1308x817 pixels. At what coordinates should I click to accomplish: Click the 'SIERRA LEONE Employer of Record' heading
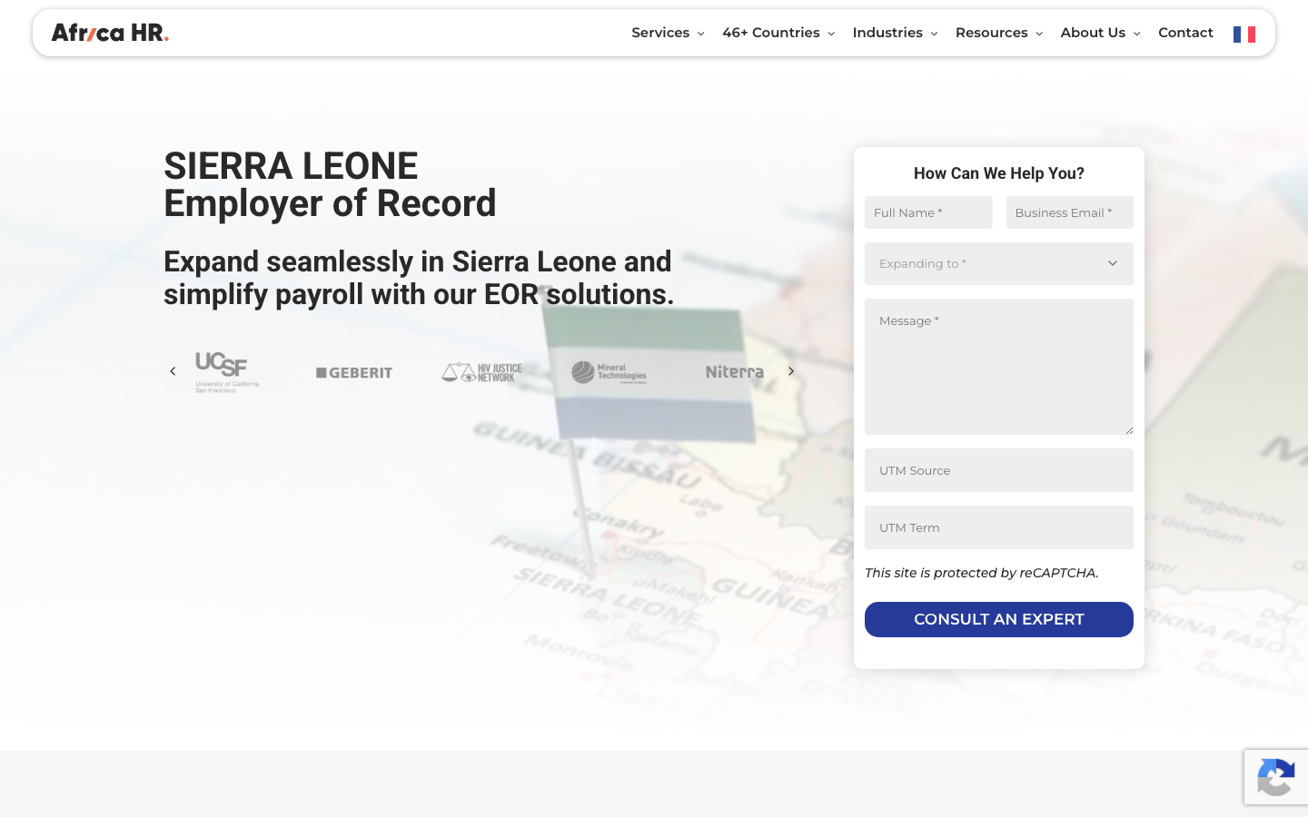[x=330, y=185]
